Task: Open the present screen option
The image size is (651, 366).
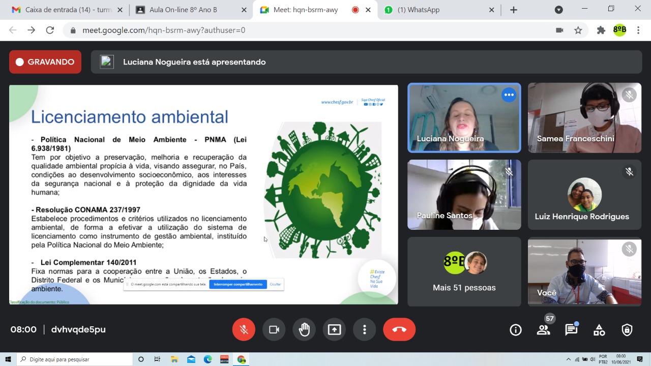Action: [334, 329]
